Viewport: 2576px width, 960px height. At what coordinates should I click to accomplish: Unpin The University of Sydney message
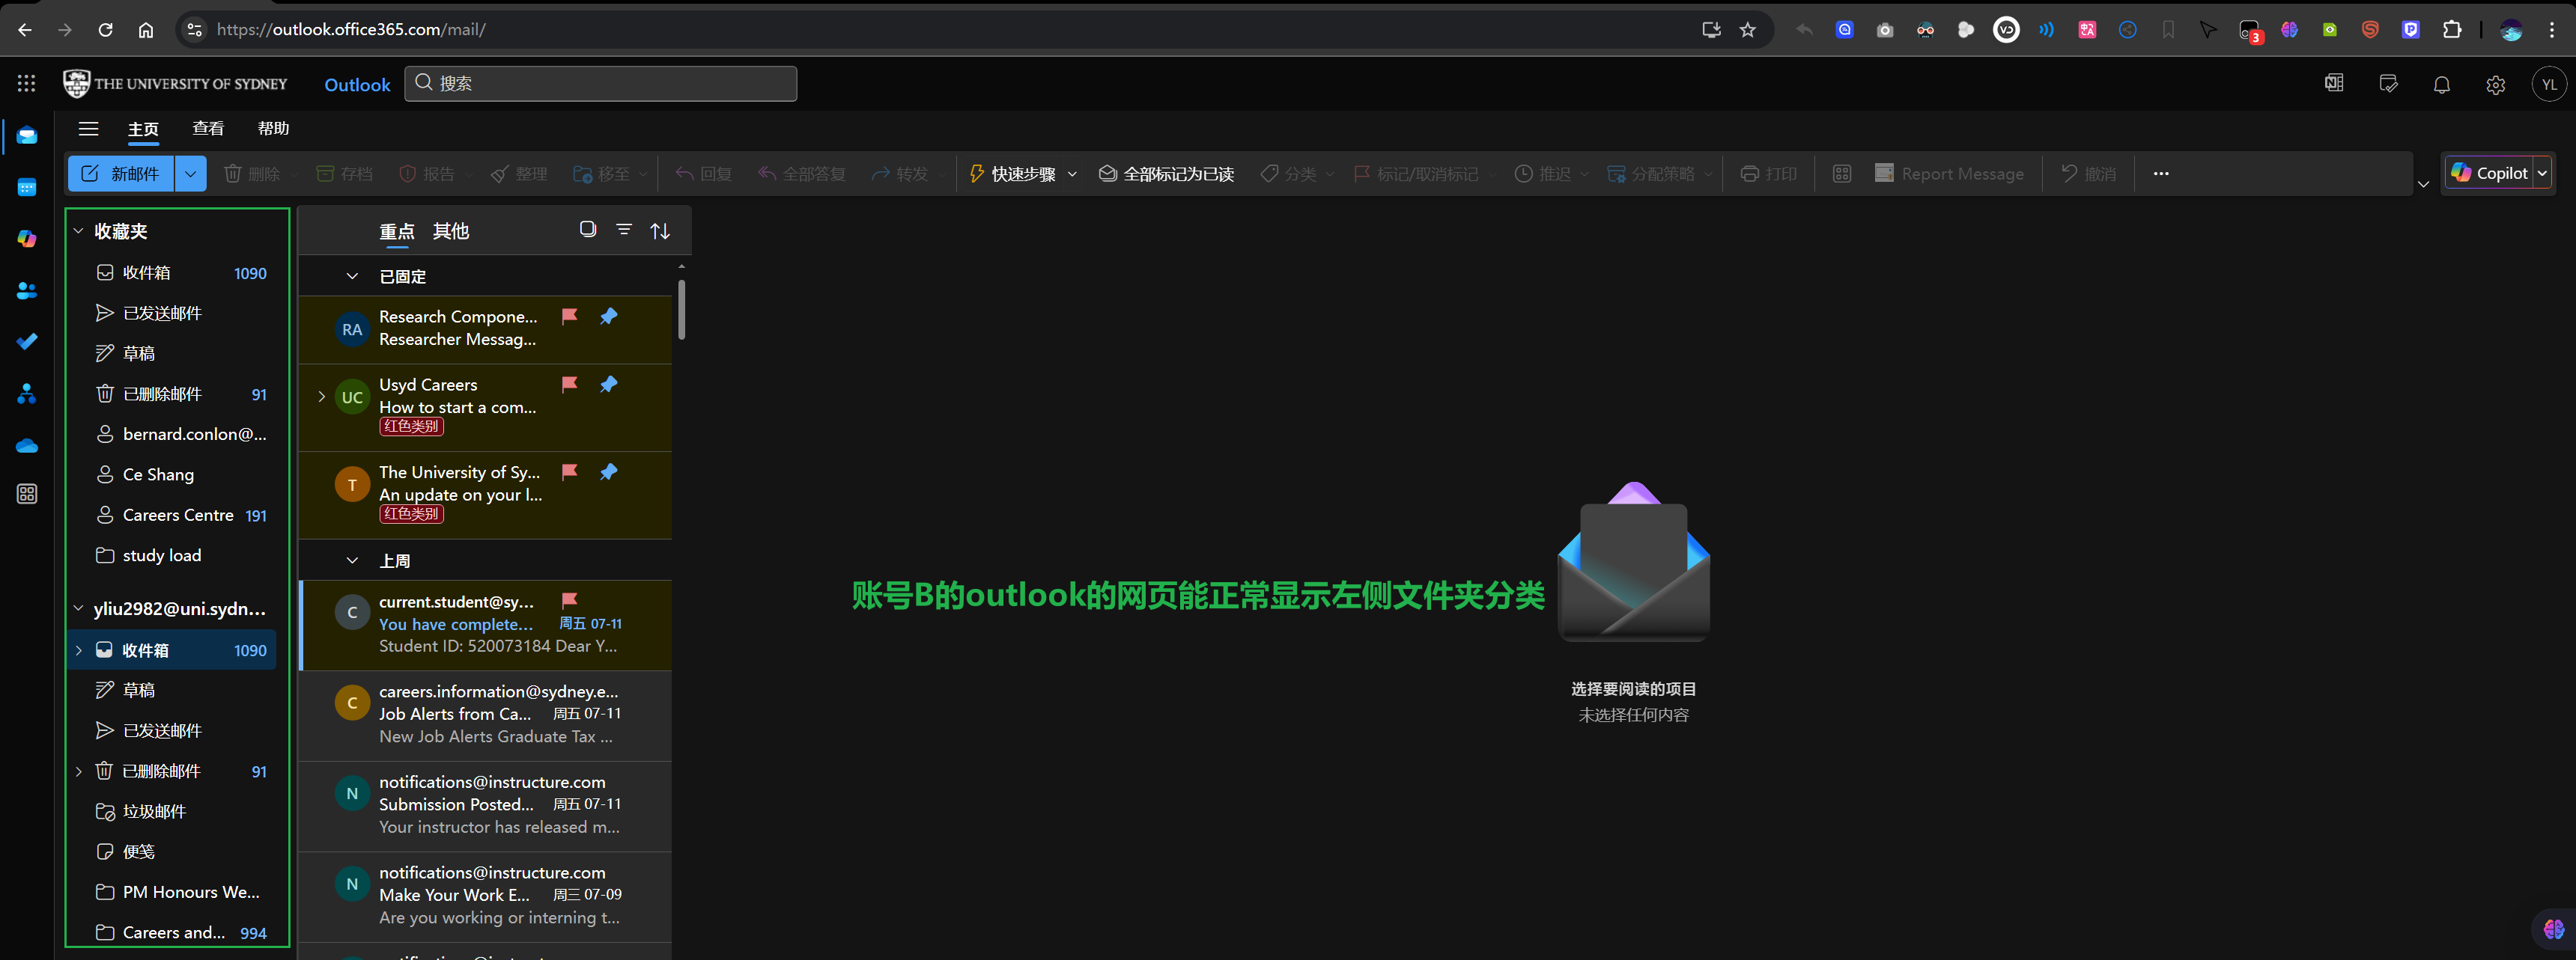[608, 471]
